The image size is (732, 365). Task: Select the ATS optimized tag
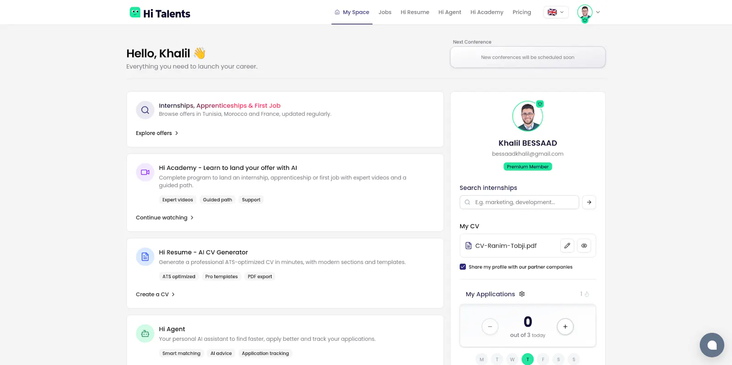(x=179, y=277)
